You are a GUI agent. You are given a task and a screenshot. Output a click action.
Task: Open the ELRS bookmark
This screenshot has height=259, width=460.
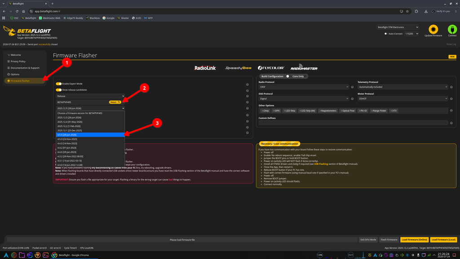[x=137, y=18]
